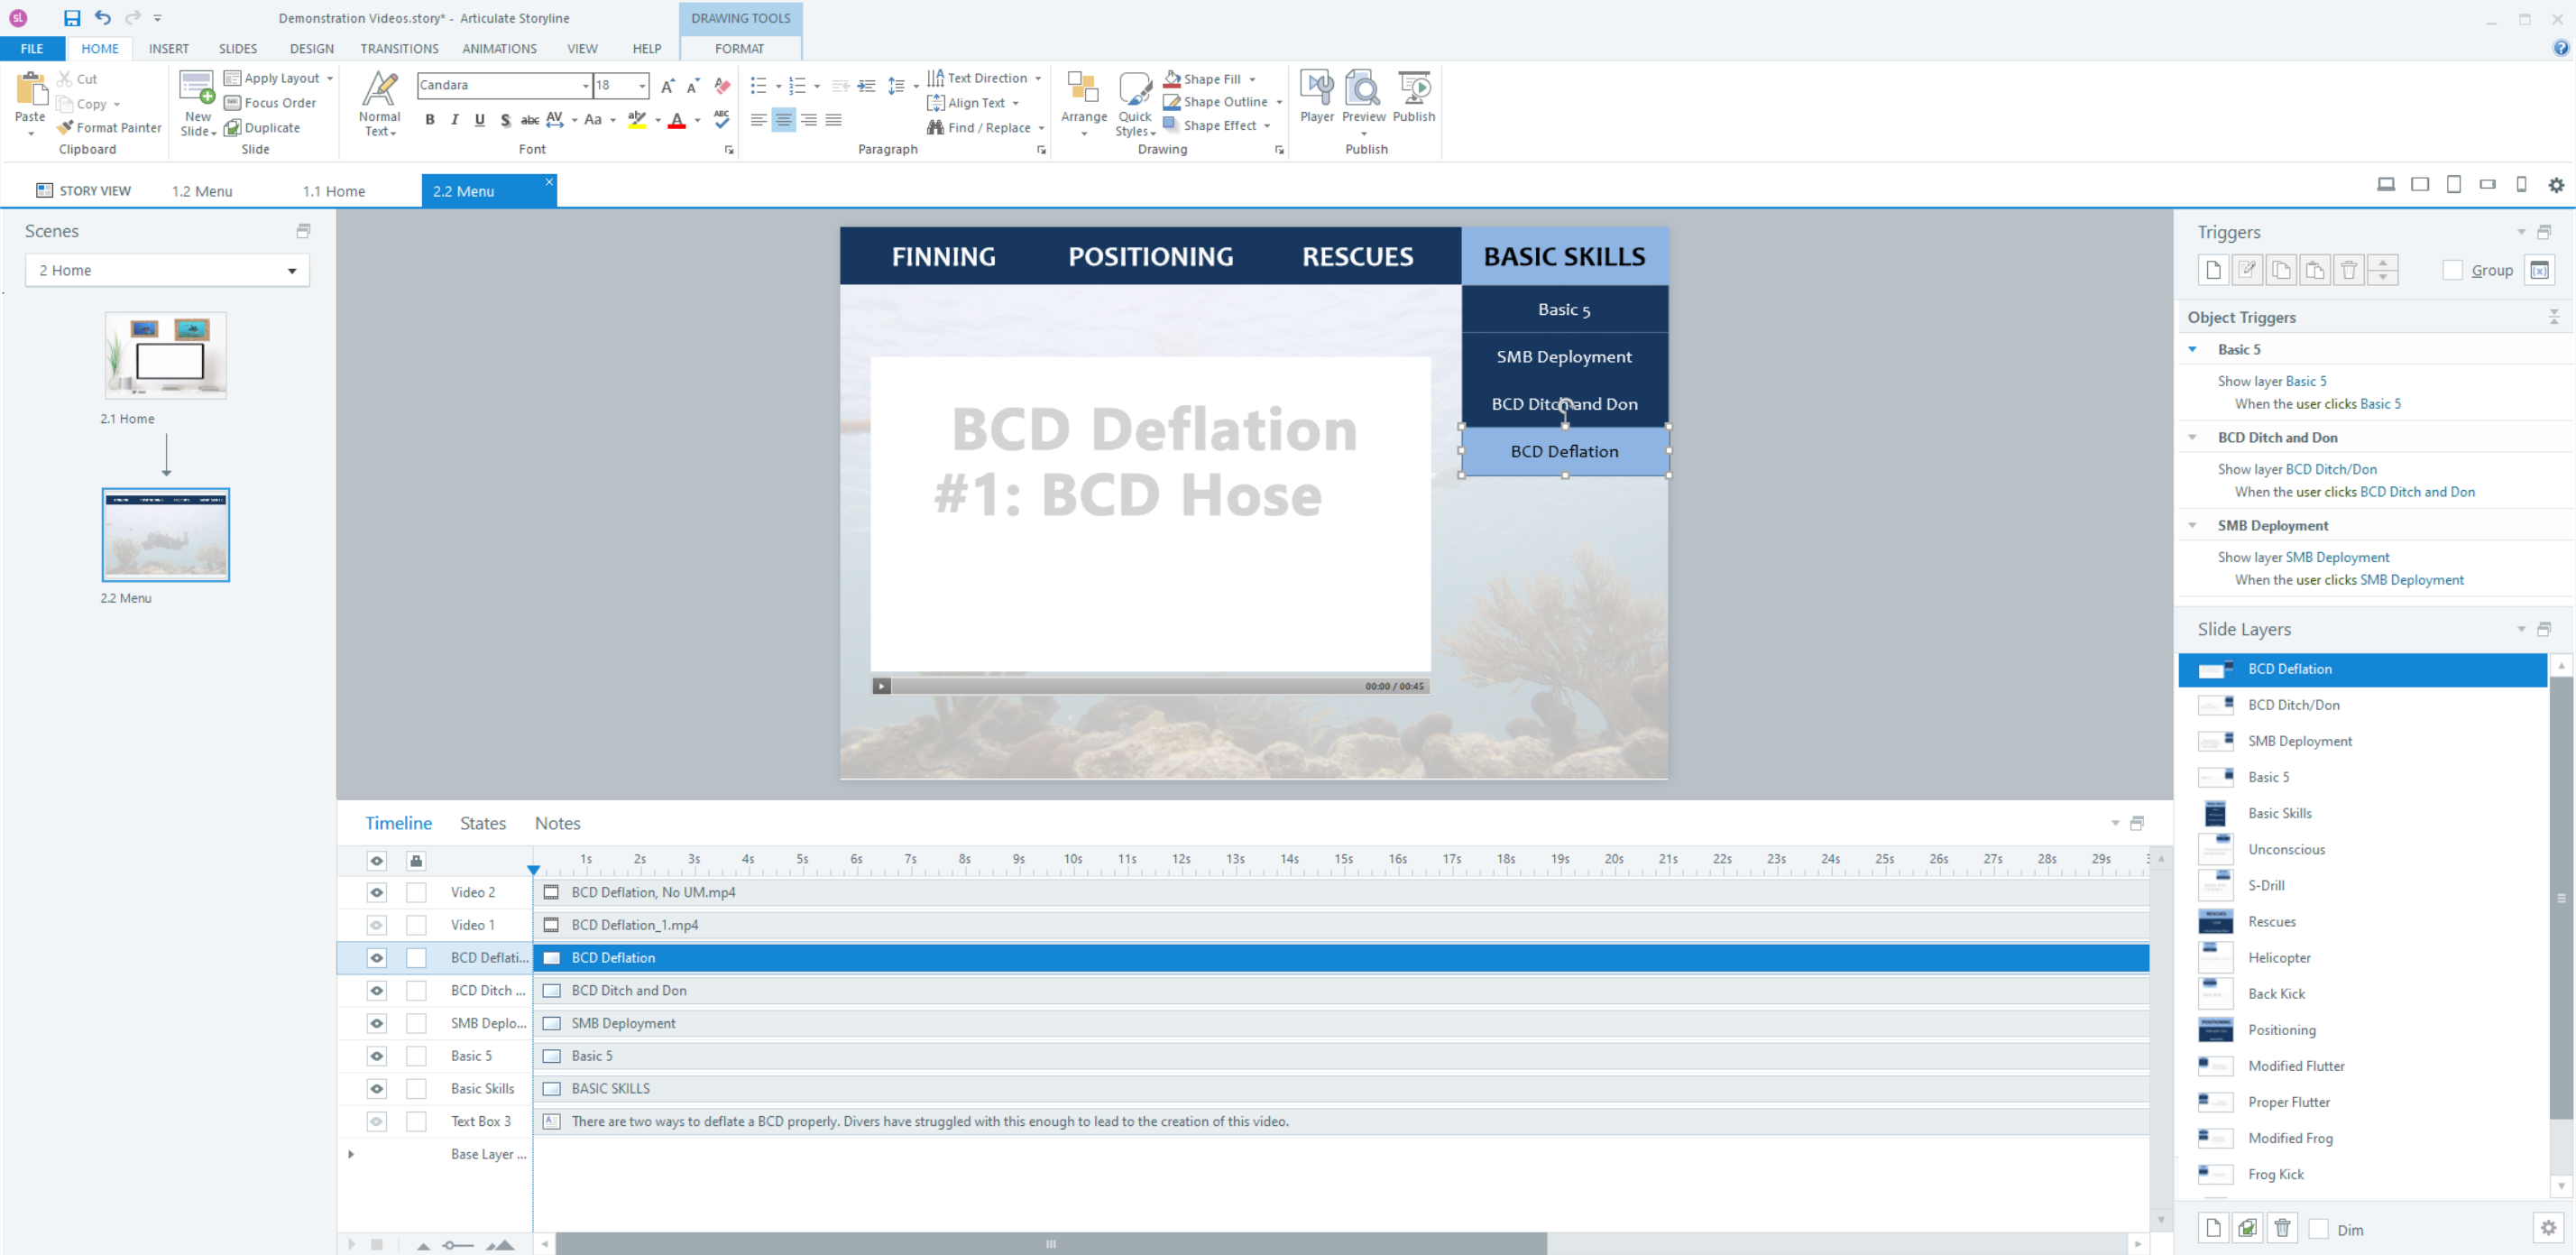Viewport: 2576px width, 1255px height.
Task: Delete the selected trigger with trash icon
Action: coord(2349,270)
